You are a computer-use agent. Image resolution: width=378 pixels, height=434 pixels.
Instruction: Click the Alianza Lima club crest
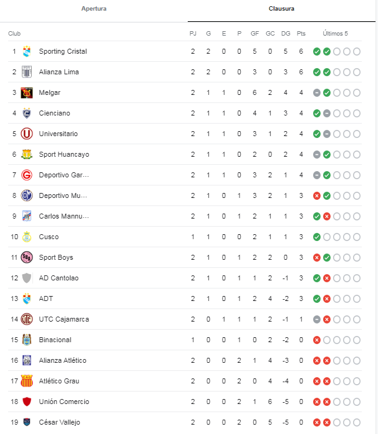pos(27,72)
